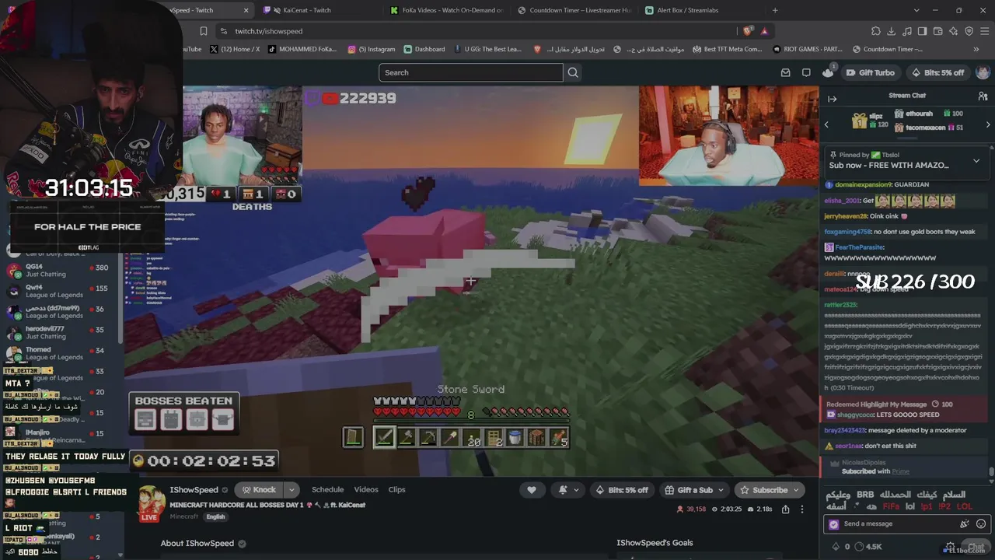Collapse the Stream Chat panel
The height and width of the screenshot is (560, 995).
tap(832, 99)
